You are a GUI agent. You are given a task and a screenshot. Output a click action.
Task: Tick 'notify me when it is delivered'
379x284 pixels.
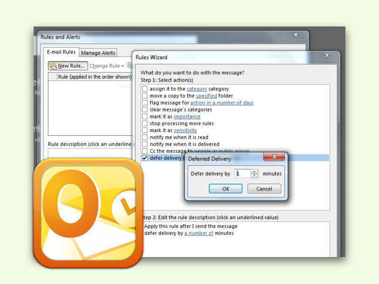click(x=144, y=144)
